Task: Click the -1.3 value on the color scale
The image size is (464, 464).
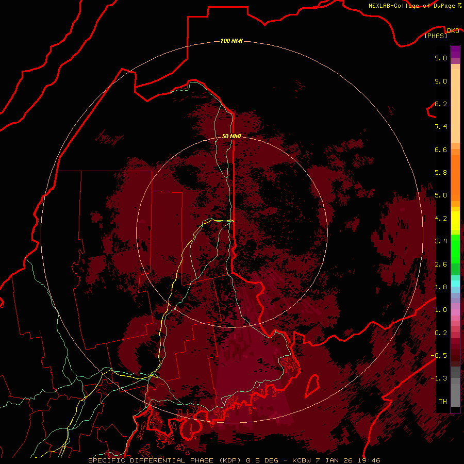Action: pyautogui.click(x=439, y=378)
